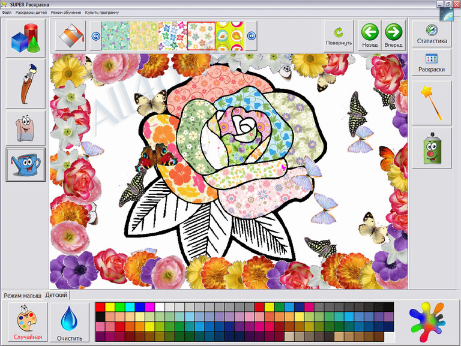Go forward with the Вперед arrow

pyautogui.click(x=393, y=36)
